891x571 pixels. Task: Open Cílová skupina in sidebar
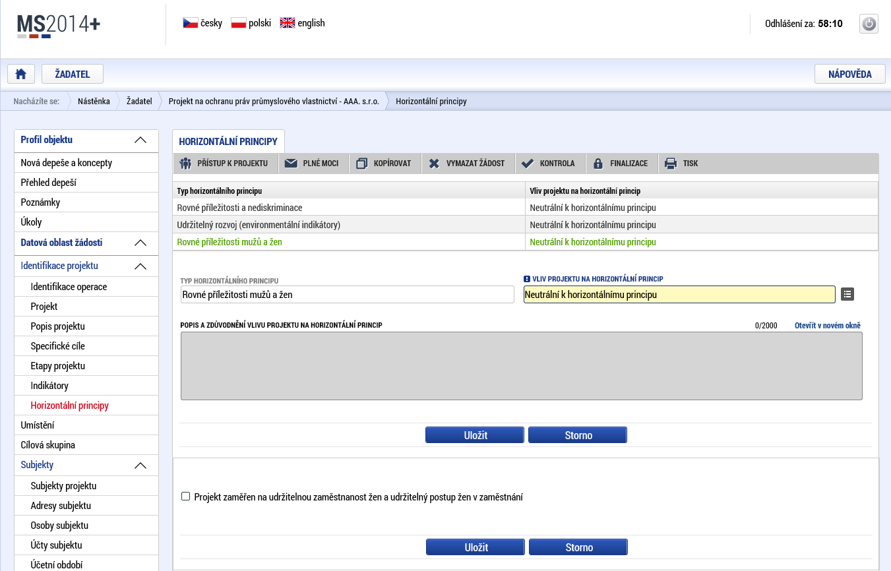coord(86,445)
